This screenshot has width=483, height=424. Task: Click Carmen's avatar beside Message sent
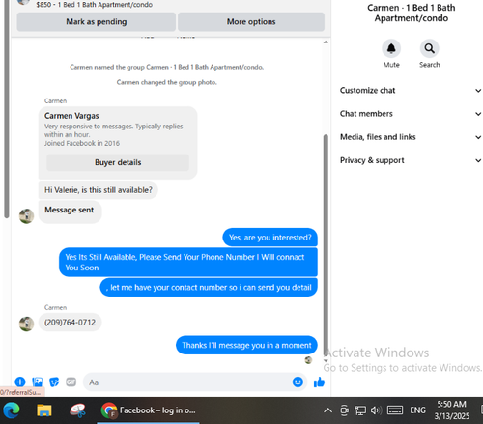click(x=26, y=216)
